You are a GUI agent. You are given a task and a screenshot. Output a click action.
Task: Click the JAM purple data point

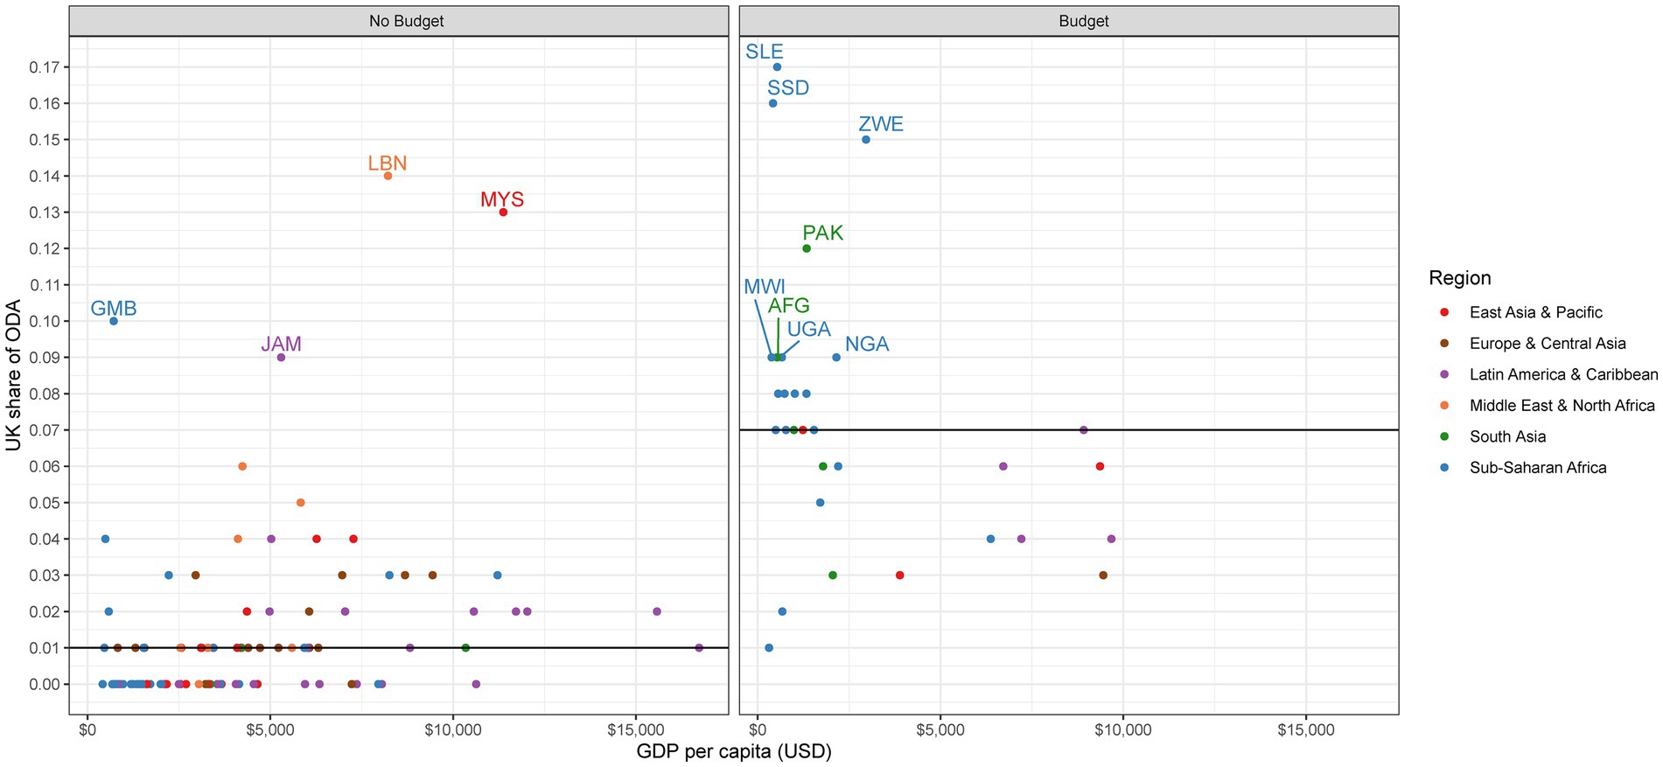point(281,358)
